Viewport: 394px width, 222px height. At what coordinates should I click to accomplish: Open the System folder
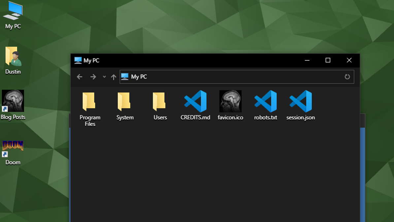click(125, 102)
